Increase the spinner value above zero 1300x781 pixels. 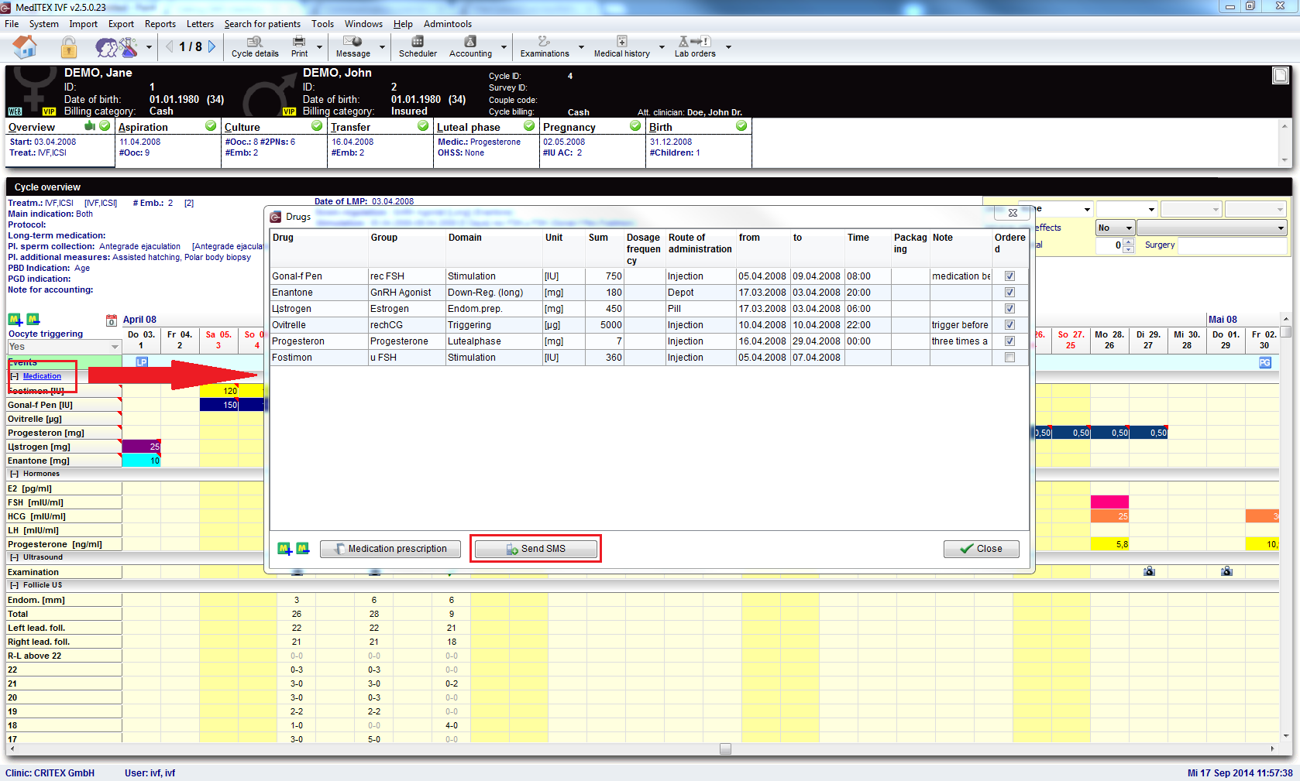point(1128,241)
